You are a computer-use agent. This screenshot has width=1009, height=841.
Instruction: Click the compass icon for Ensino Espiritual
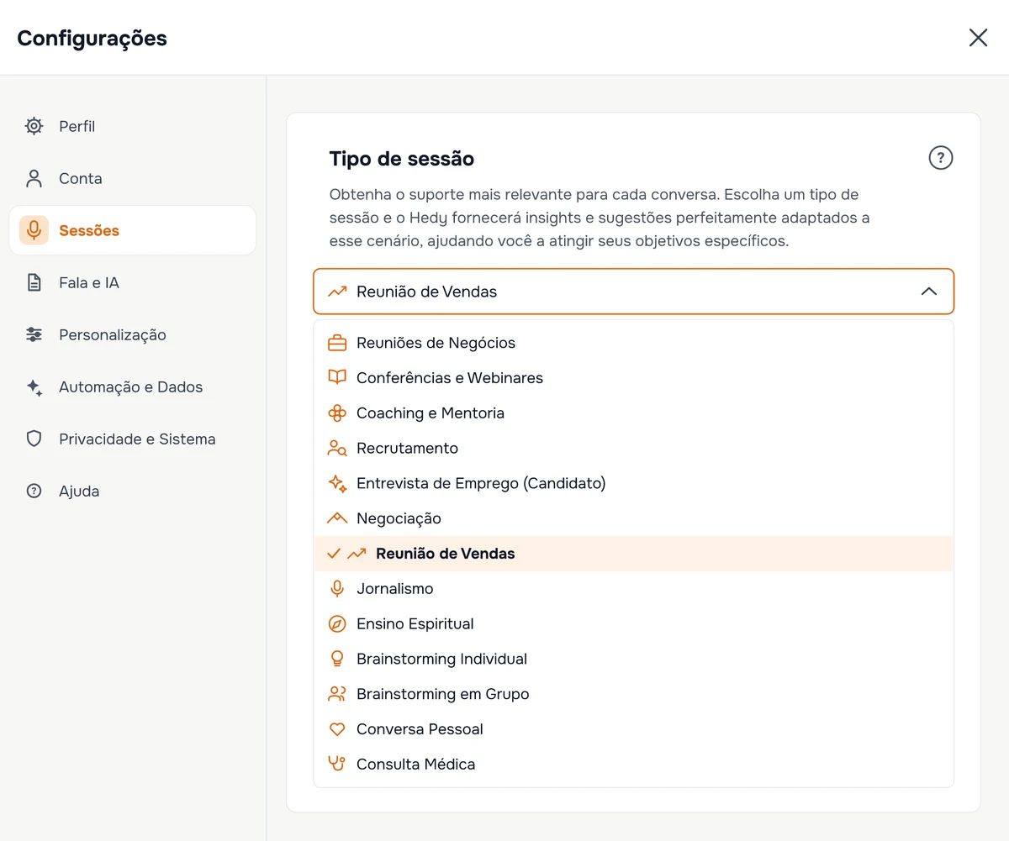point(337,623)
